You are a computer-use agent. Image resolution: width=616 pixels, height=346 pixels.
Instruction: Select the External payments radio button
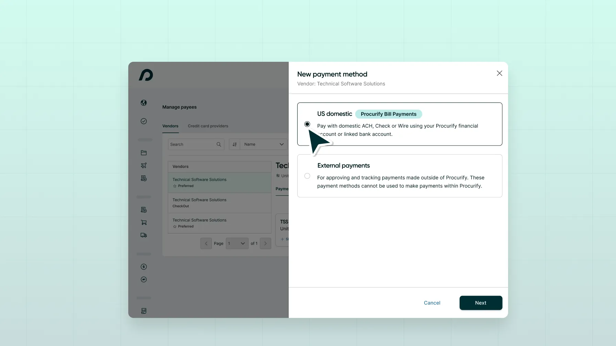[307, 176]
